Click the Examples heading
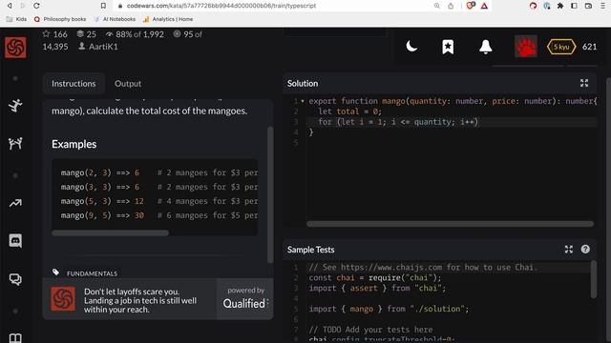Viewport: 611px width, 343px height. pyautogui.click(x=74, y=144)
